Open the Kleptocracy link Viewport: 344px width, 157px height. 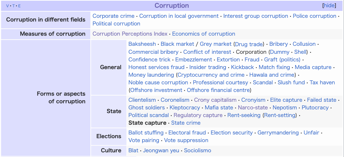click(x=185, y=108)
